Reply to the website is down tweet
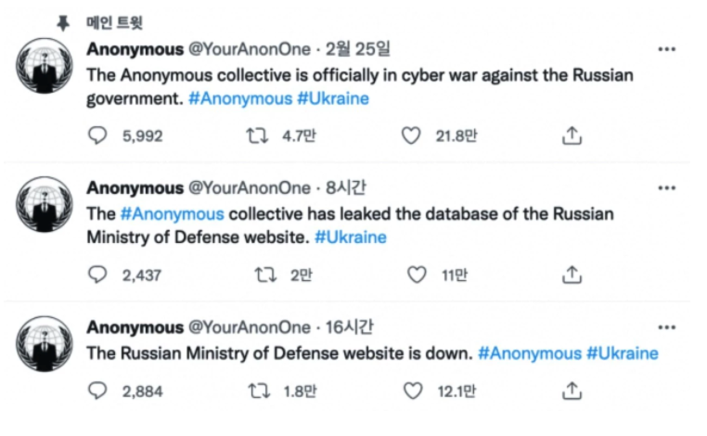 pos(98,391)
